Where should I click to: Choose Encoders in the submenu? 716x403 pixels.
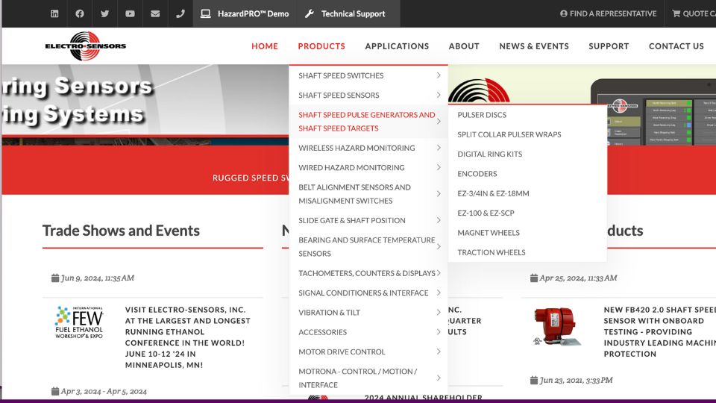click(x=477, y=174)
